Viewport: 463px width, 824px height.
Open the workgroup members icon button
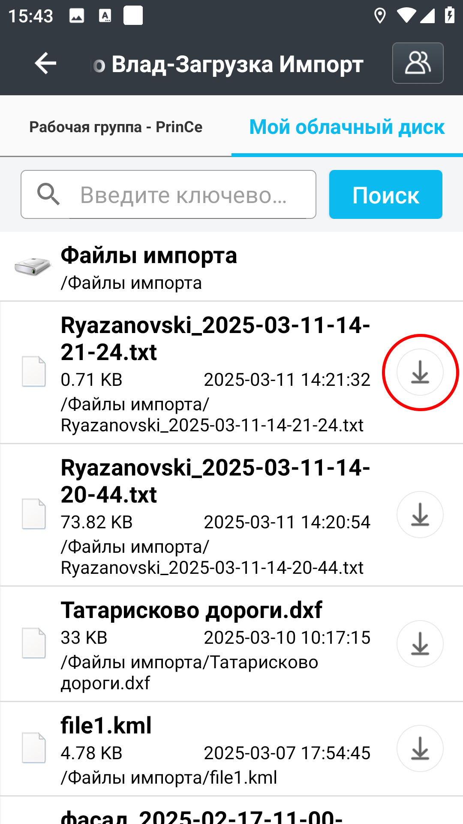(418, 63)
